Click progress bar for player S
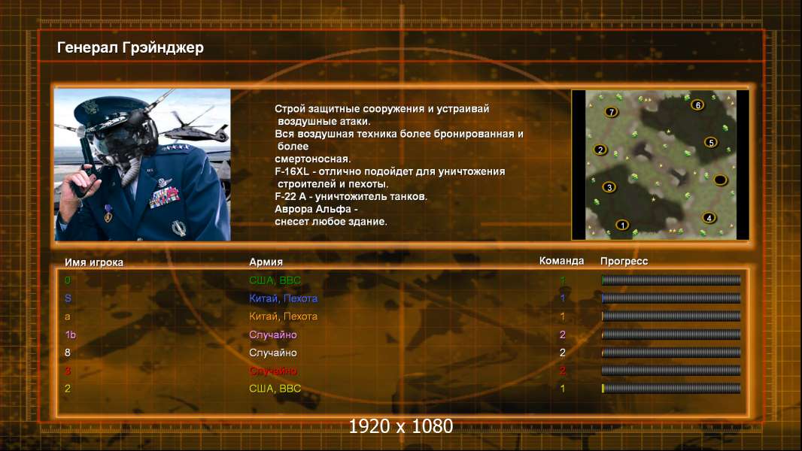802x451 pixels. (671, 298)
